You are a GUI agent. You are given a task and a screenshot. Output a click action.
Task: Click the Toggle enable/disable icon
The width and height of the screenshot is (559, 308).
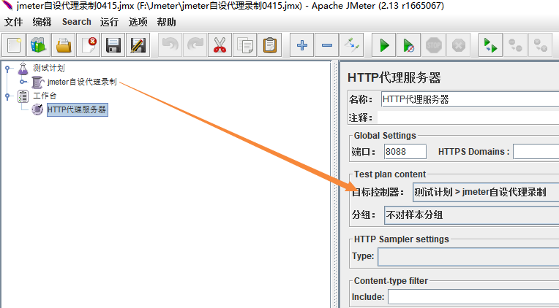click(352, 45)
